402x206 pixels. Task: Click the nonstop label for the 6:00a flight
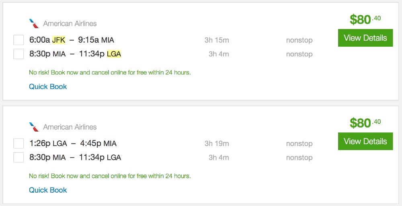299,40
